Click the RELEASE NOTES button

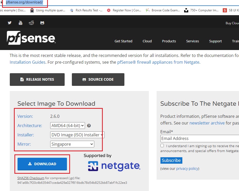click(x=37, y=79)
